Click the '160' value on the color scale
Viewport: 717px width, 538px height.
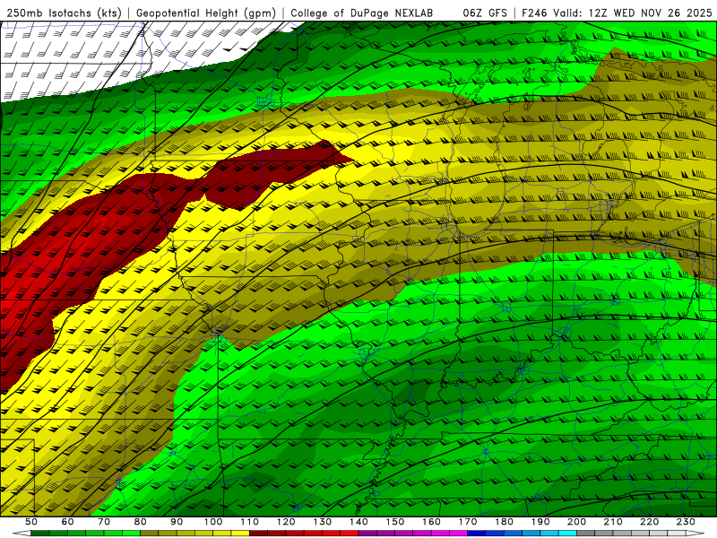[x=431, y=522]
